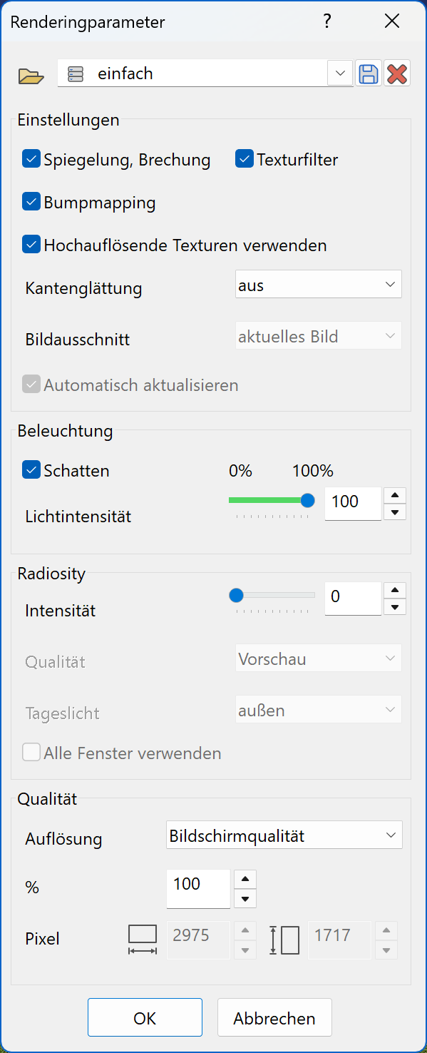The image size is (427, 1053).
Task: Save the current rendering preset
Action: point(369,73)
